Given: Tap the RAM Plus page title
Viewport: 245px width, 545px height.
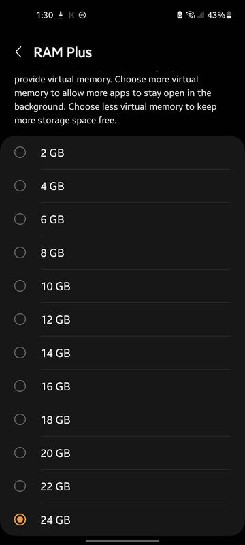Looking at the screenshot, I should click(x=63, y=52).
